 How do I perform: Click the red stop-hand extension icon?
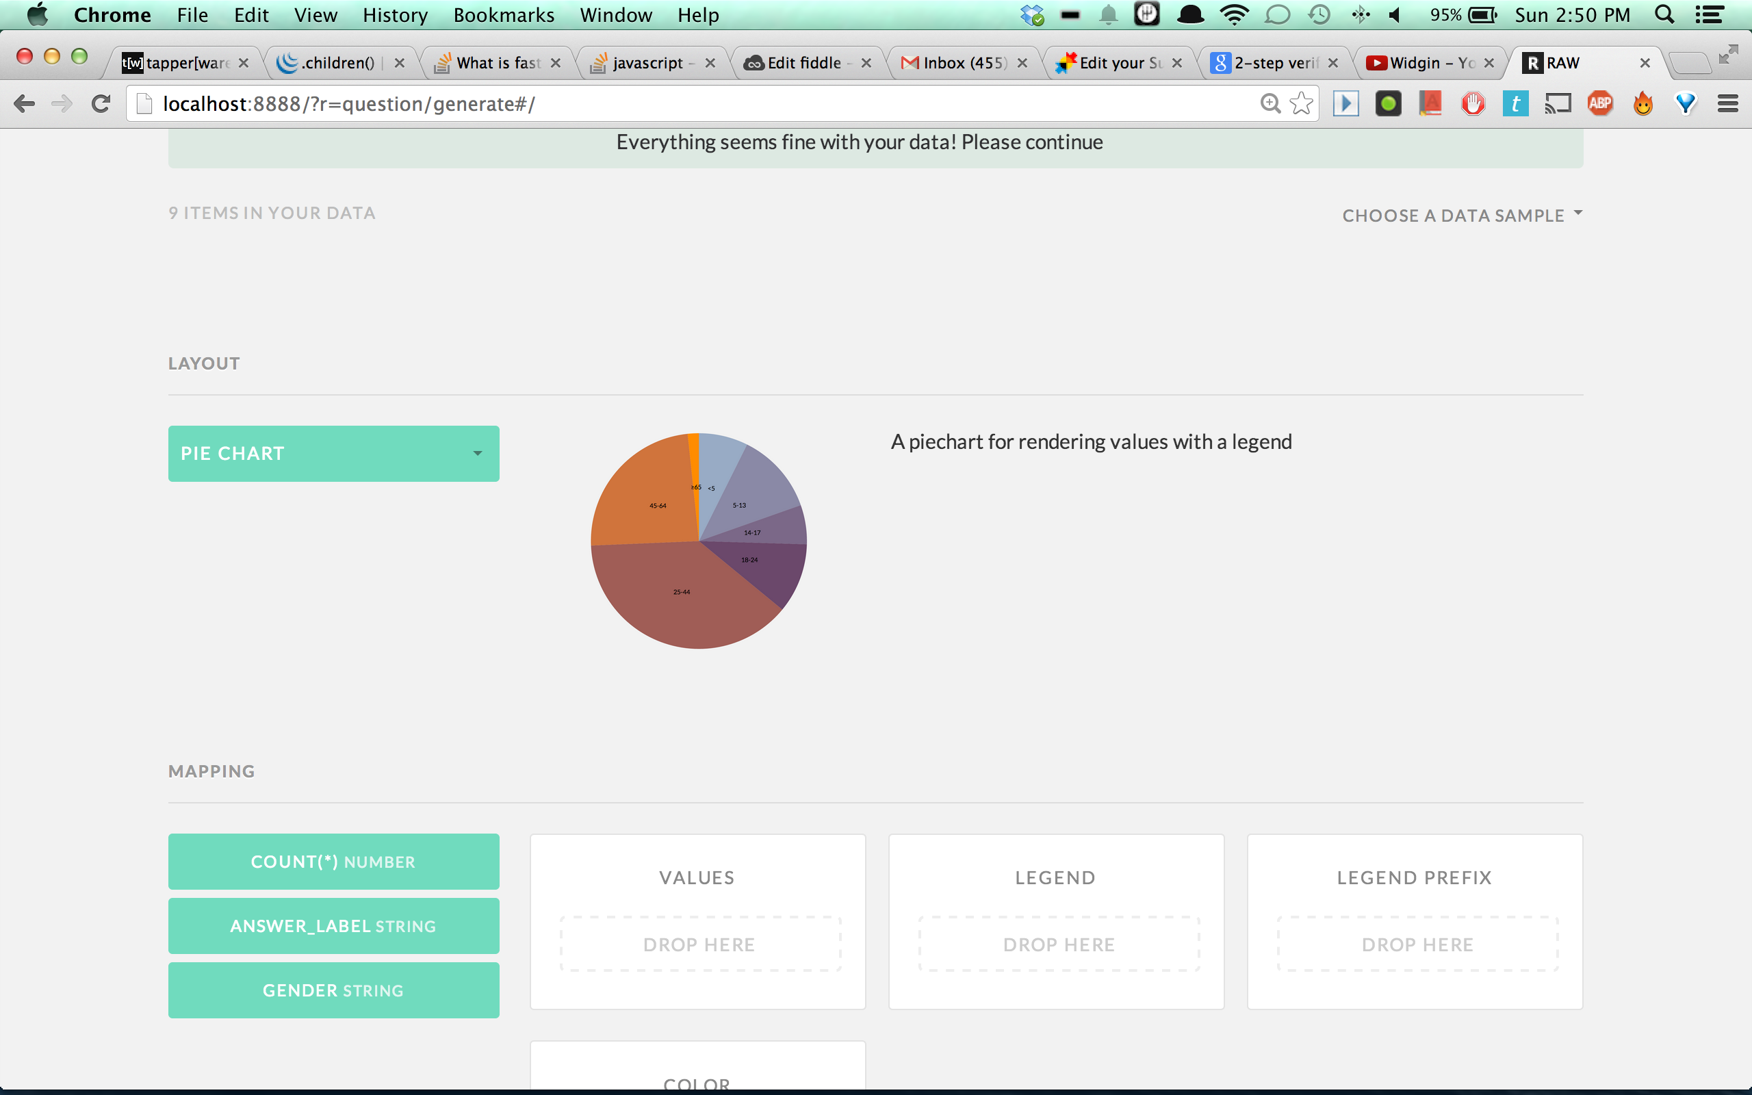1473,103
